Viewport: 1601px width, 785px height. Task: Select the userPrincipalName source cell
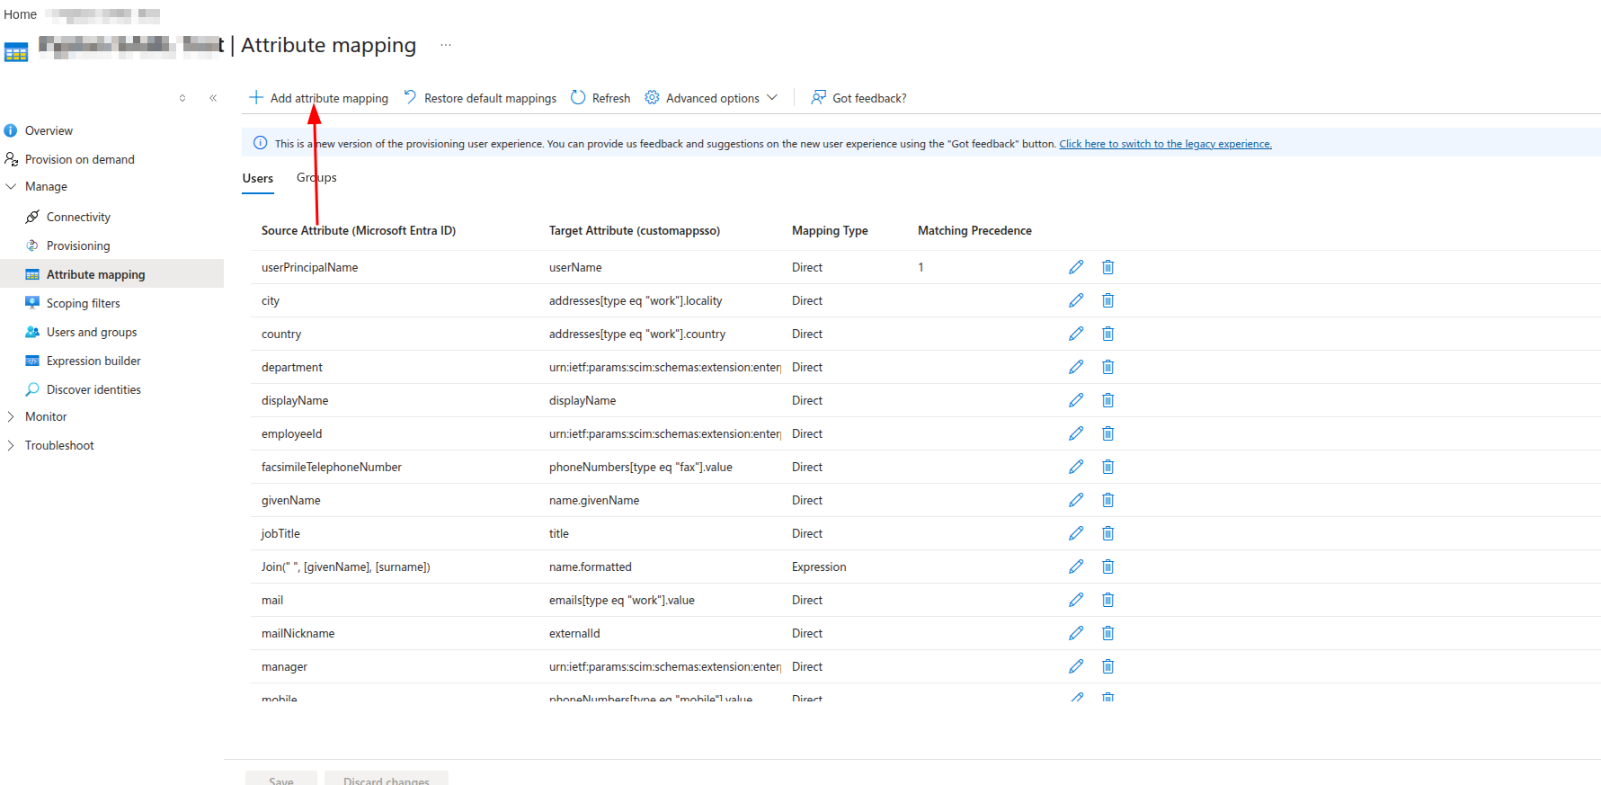(x=309, y=267)
